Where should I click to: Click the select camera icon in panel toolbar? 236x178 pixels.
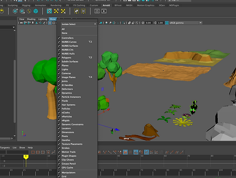[x=22, y=23]
